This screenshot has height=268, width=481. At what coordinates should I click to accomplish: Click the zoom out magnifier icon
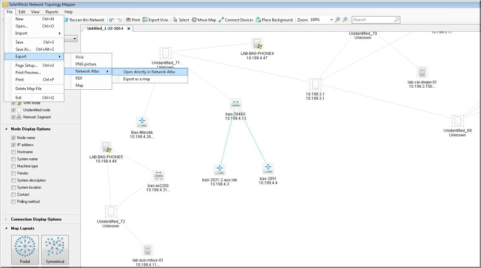(x=345, y=20)
